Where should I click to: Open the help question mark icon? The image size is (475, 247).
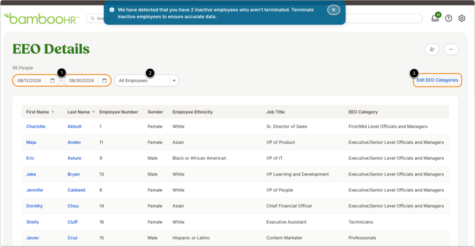click(449, 18)
